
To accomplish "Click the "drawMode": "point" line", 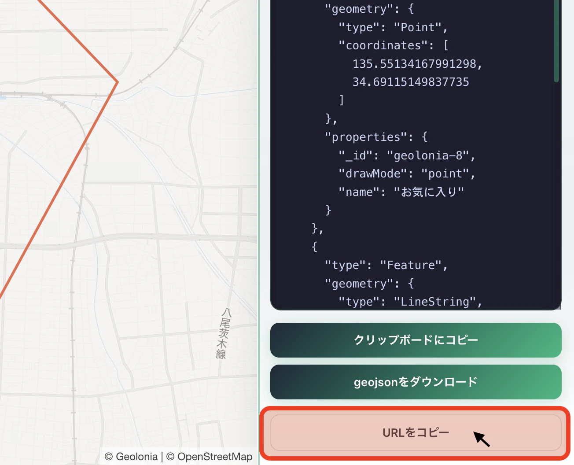I will coord(407,173).
